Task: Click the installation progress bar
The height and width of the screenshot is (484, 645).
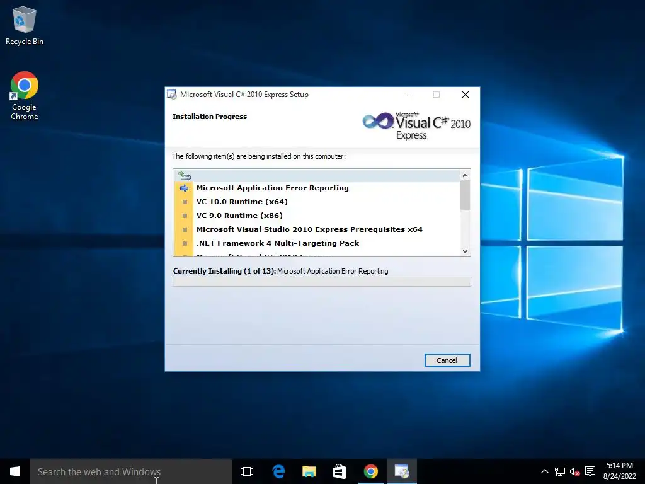Action: click(322, 282)
